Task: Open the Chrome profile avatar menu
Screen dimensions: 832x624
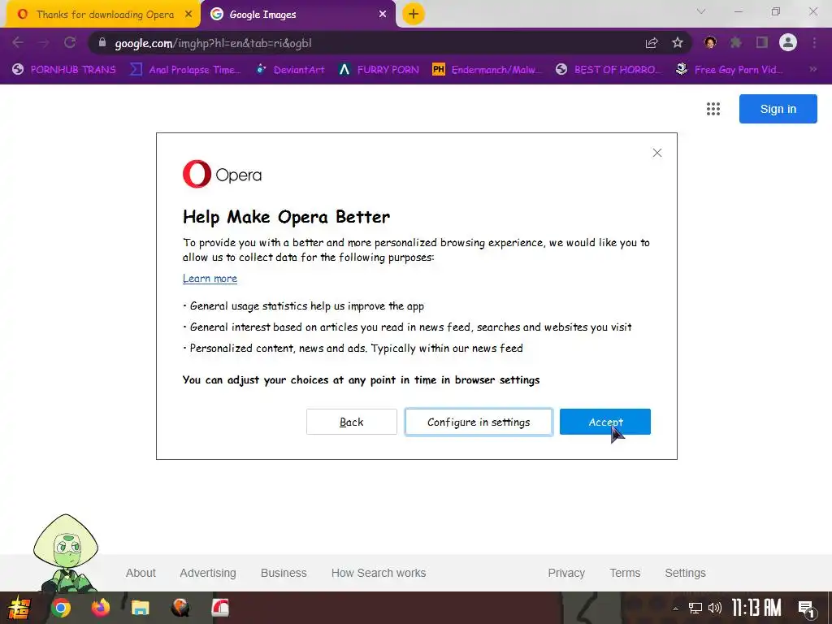Action: (x=788, y=42)
